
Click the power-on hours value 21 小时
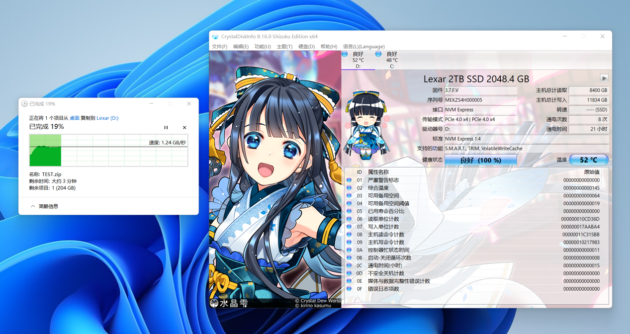point(589,129)
